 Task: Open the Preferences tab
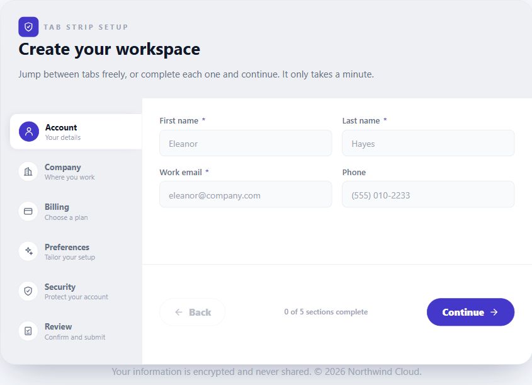pos(76,251)
